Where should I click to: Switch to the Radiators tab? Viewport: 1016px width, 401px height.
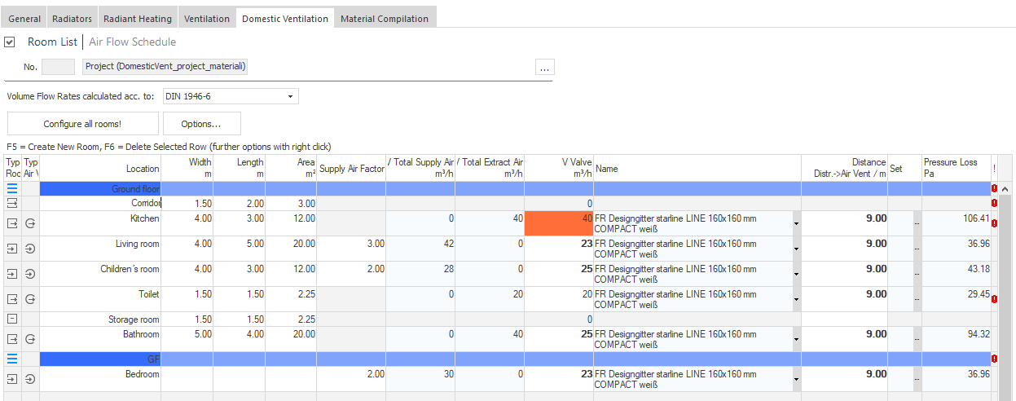pos(72,18)
